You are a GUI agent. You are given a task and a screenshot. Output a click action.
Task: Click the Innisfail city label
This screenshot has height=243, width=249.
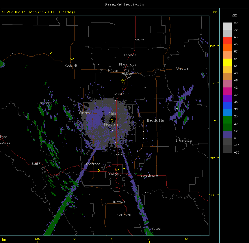tap(120, 94)
